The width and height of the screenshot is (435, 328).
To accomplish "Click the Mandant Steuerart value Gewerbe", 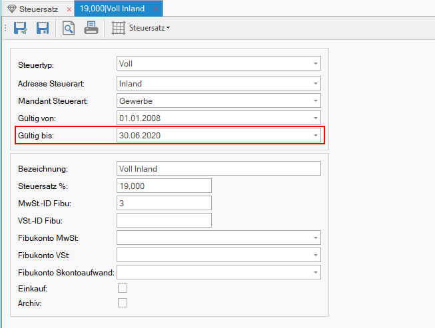I will (x=136, y=101).
